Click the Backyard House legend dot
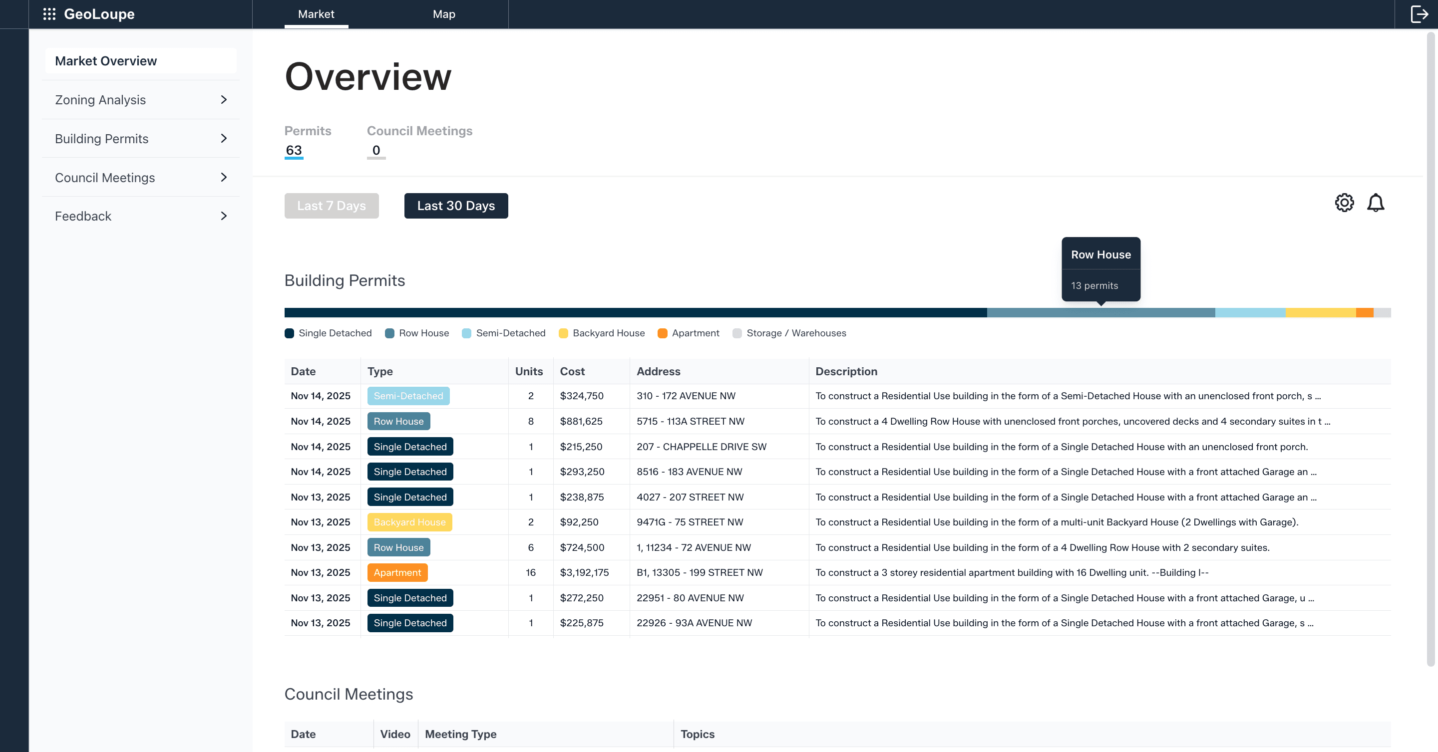 tap(563, 333)
